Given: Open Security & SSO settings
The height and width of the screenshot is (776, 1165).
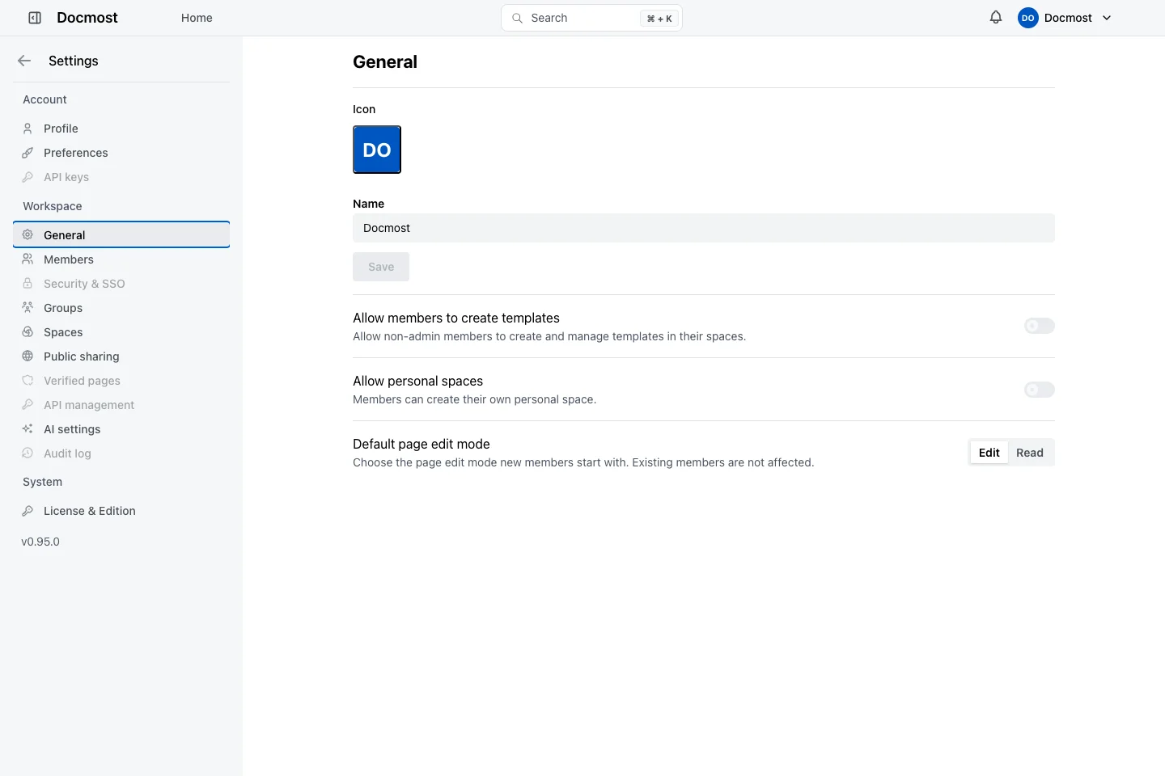Looking at the screenshot, I should tap(121, 284).
